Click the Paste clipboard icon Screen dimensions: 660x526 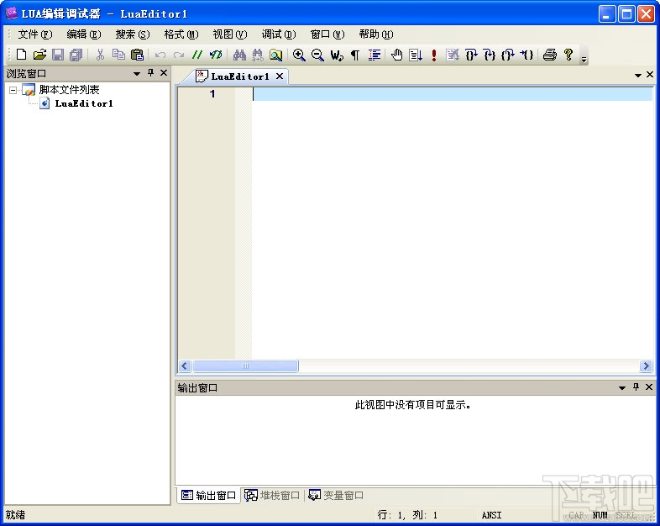click(137, 55)
